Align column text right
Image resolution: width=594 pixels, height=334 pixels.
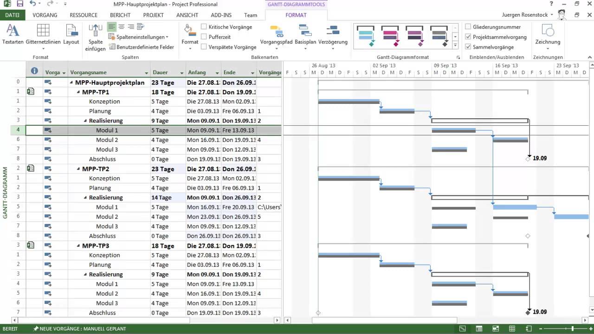(x=131, y=27)
